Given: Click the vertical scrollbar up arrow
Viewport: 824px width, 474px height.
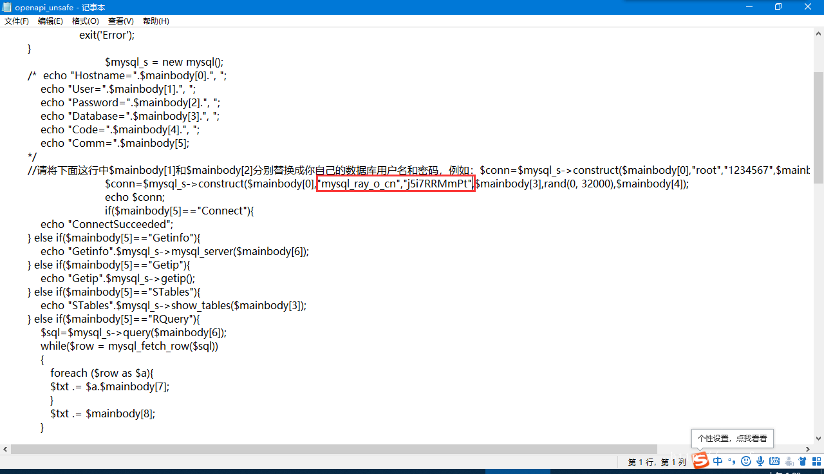Looking at the screenshot, I should click(817, 33).
